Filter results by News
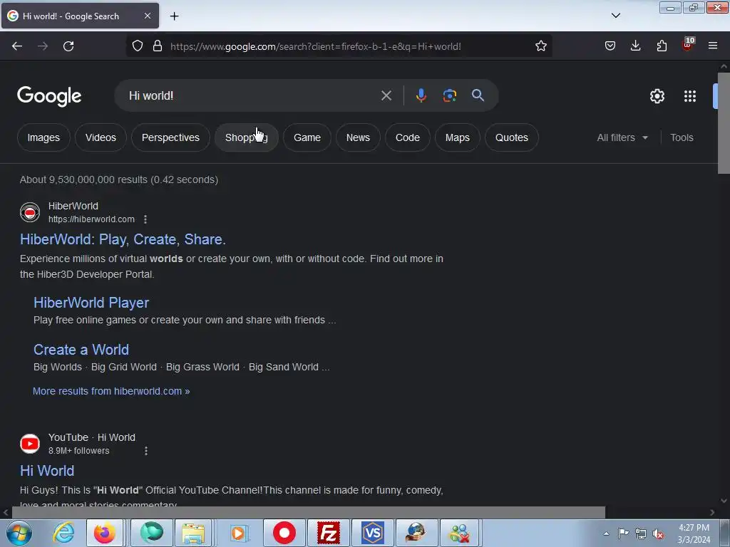This screenshot has height=547, width=730. (x=358, y=137)
